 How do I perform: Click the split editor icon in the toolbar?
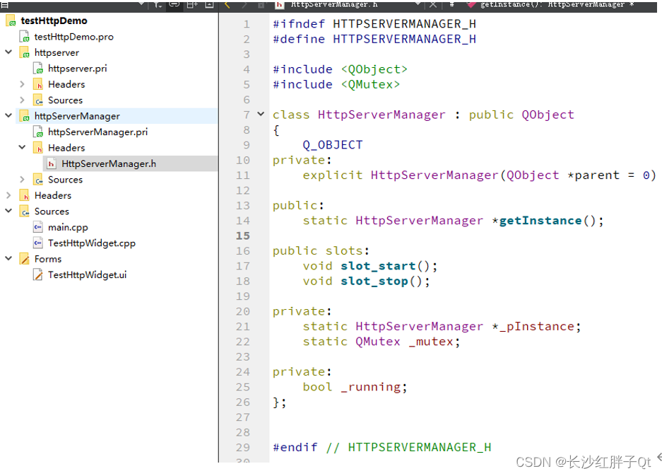pos(192,6)
